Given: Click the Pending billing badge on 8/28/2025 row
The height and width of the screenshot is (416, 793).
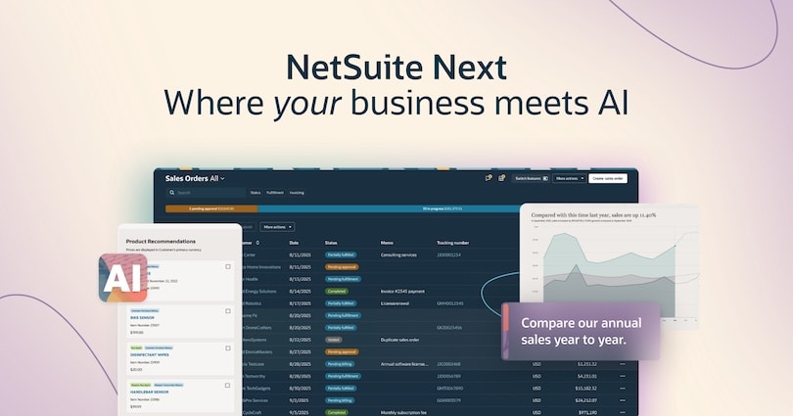Looking at the screenshot, I should (341, 364).
